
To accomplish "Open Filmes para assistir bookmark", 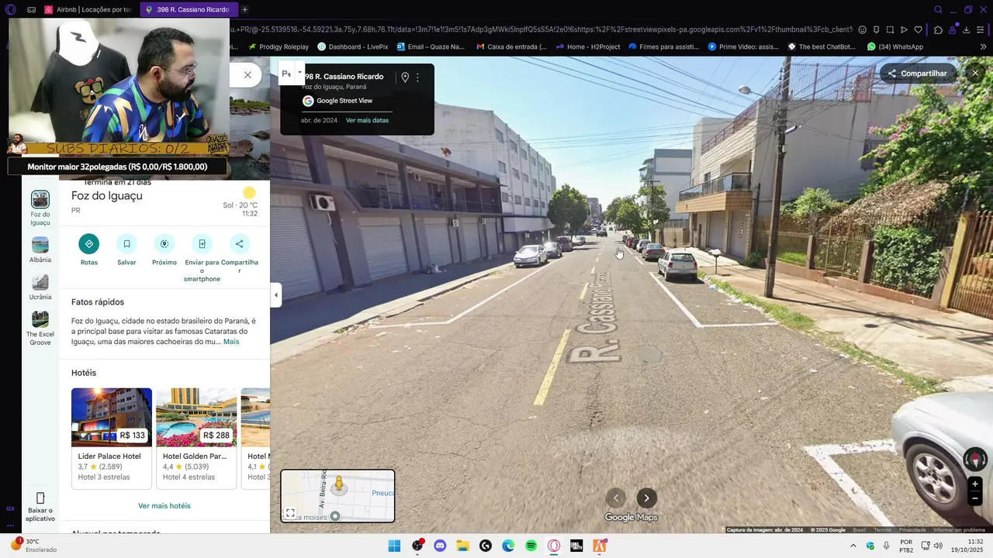I will pos(663,46).
